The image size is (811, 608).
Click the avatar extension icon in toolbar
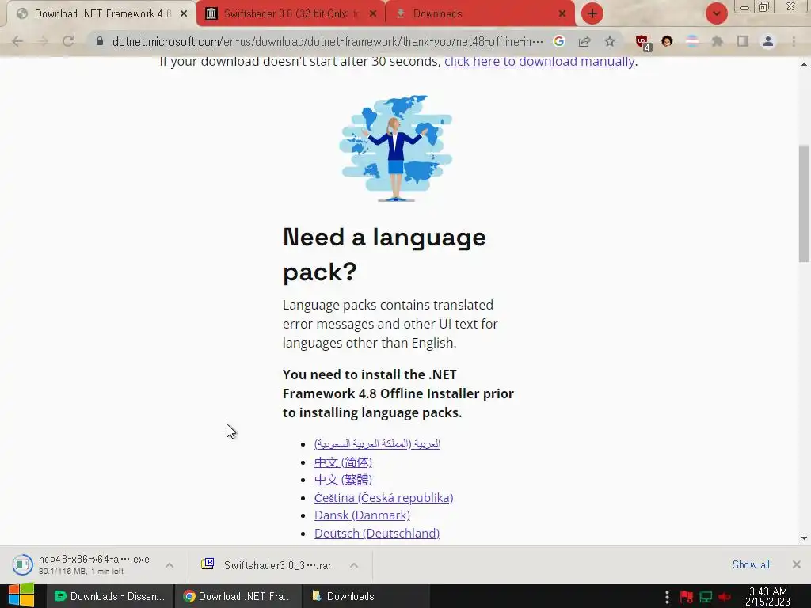tap(667, 41)
